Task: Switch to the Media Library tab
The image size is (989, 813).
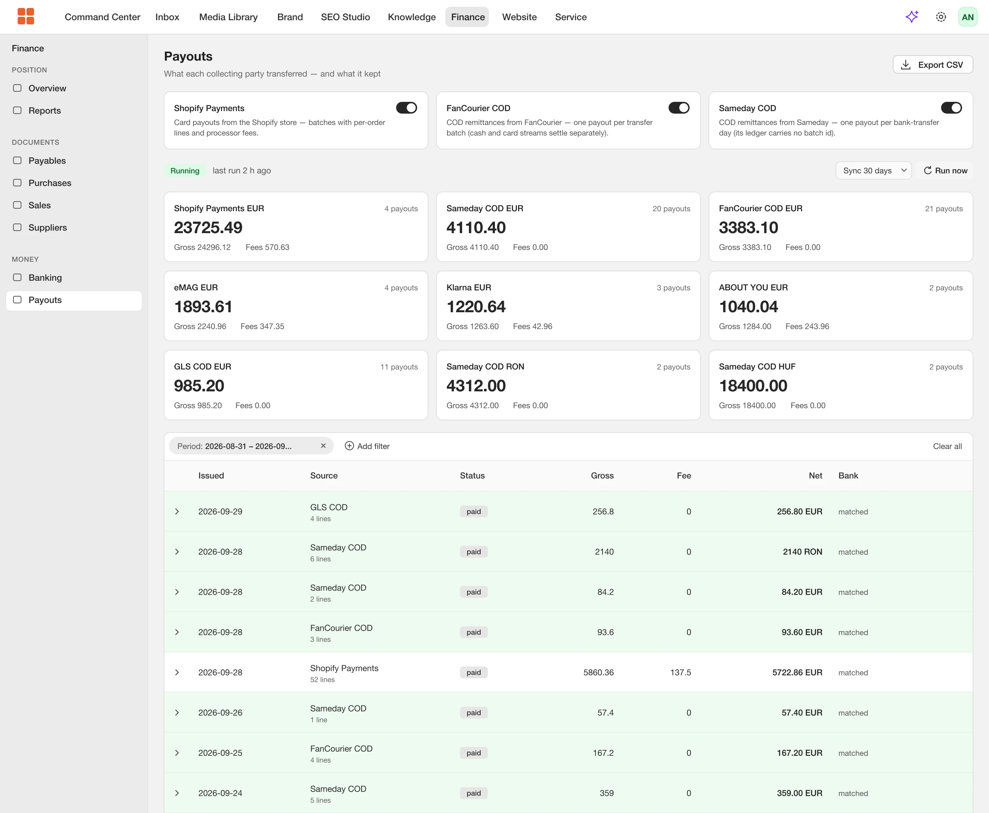Action: pyautogui.click(x=228, y=17)
